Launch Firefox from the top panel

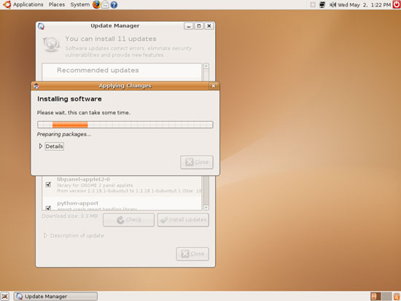(96, 4)
